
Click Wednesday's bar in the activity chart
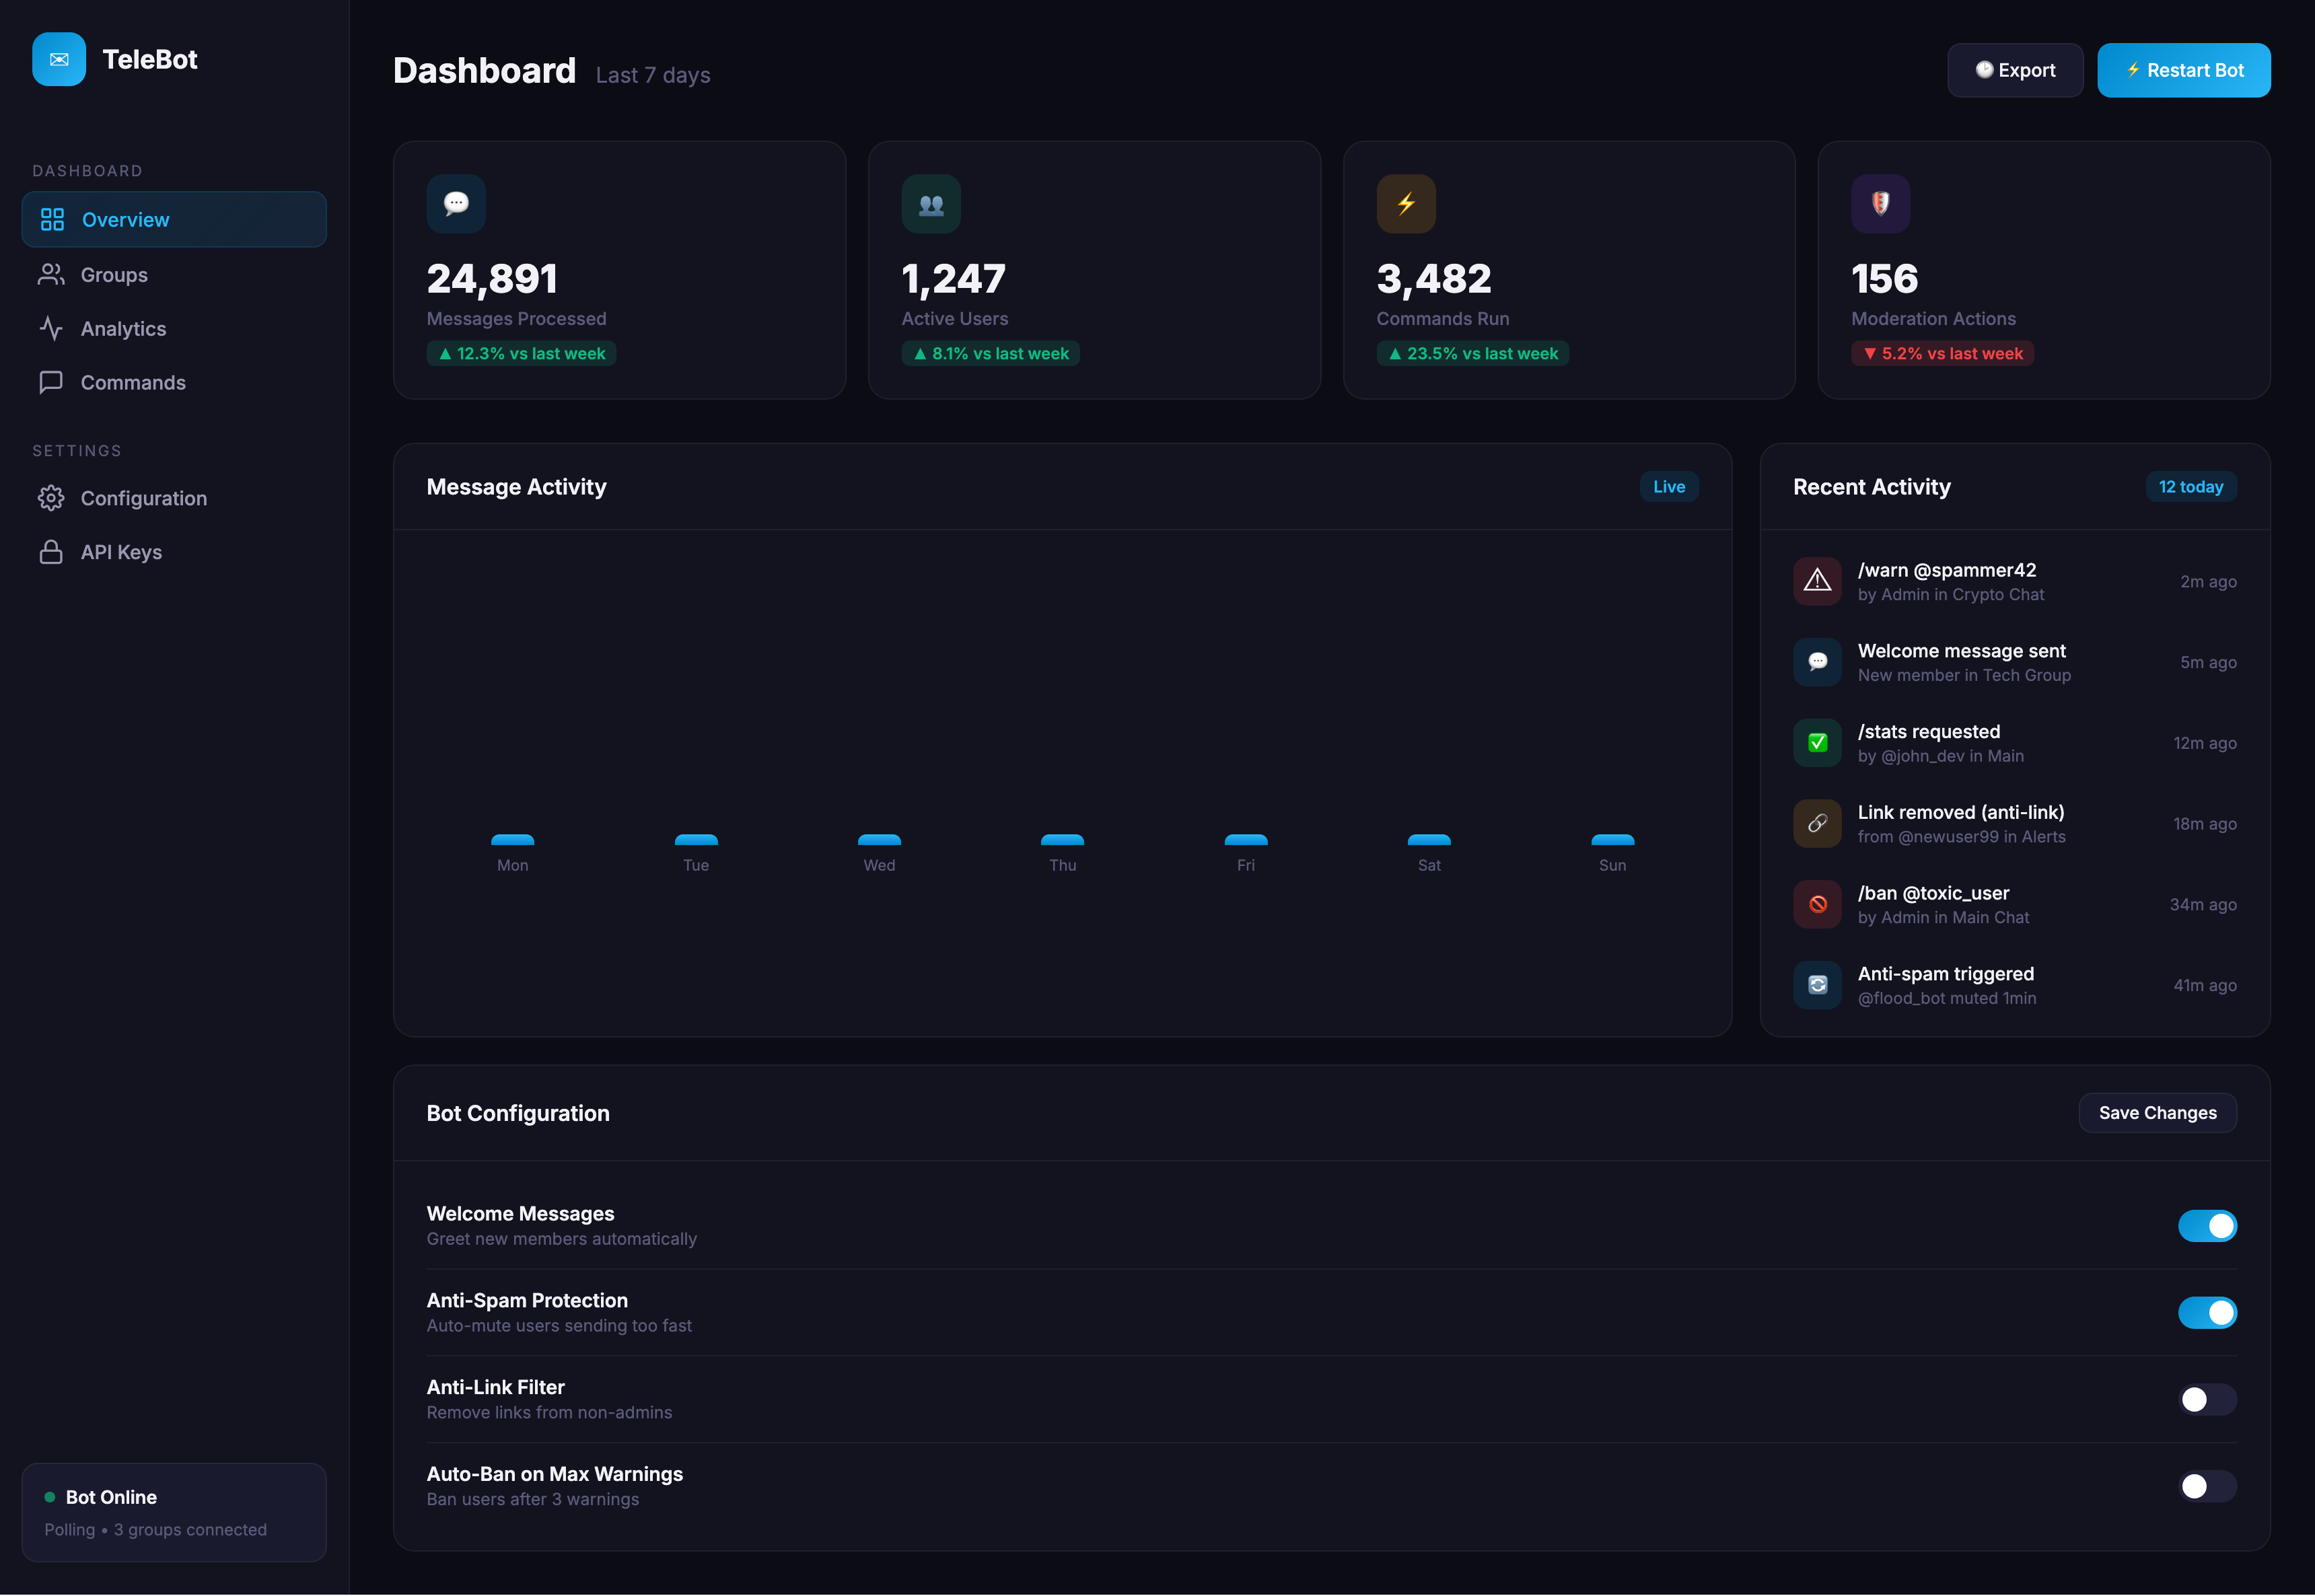tap(879, 840)
